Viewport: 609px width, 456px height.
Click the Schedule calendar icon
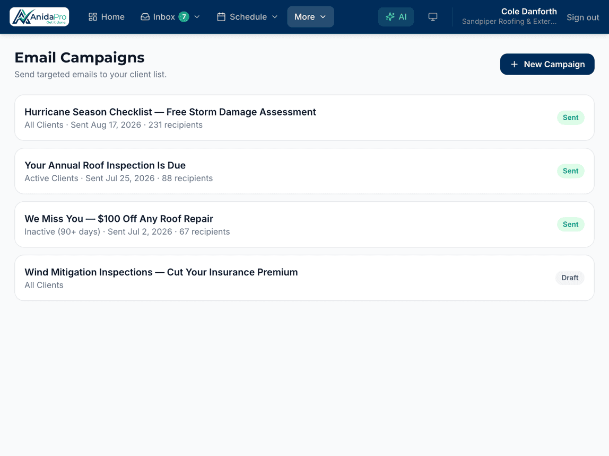click(x=221, y=16)
